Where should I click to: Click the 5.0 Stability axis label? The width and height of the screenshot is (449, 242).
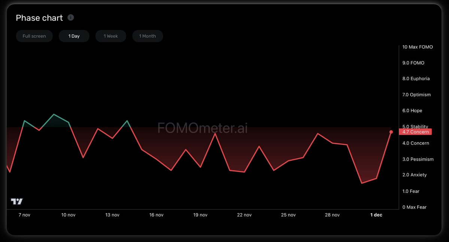(415, 127)
